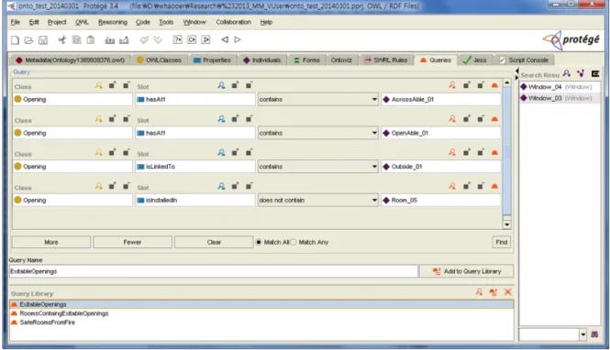Click the Outside_01 value field

coord(441,167)
